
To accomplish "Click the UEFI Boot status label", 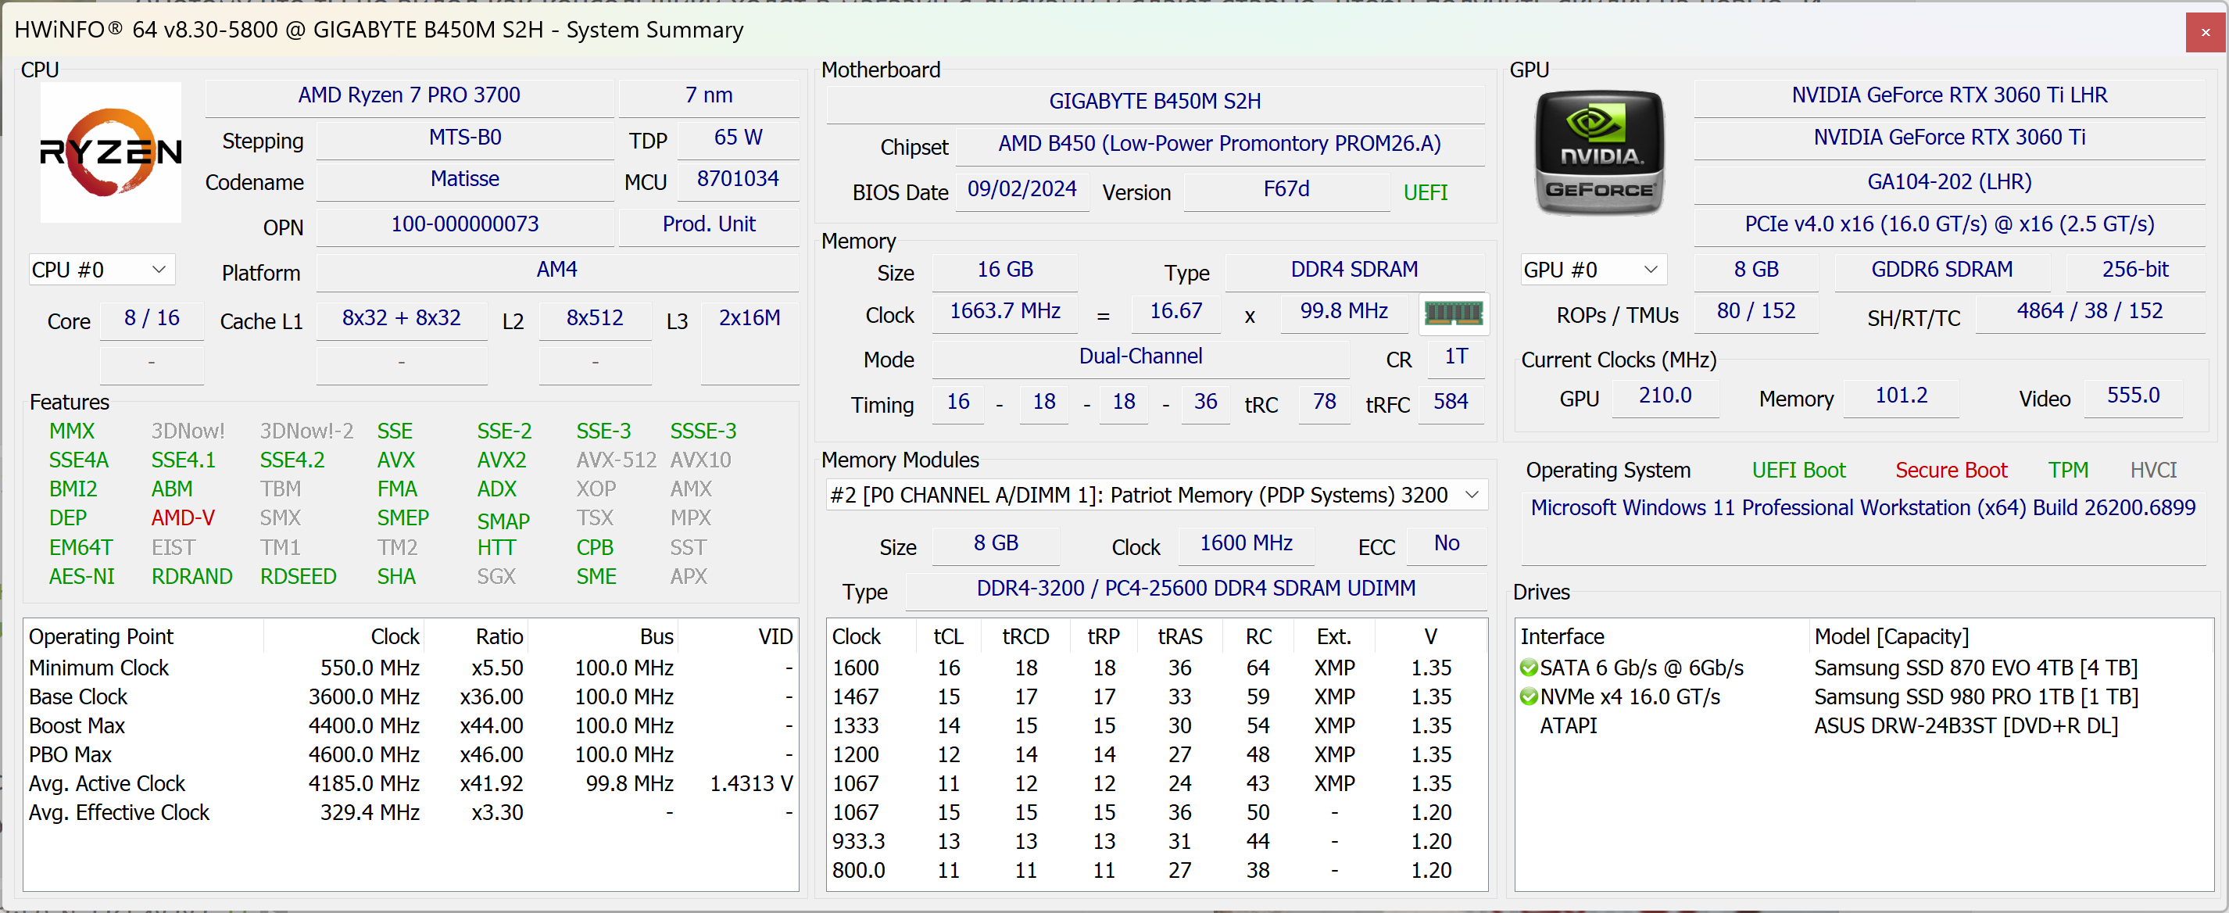I will tap(1798, 470).
